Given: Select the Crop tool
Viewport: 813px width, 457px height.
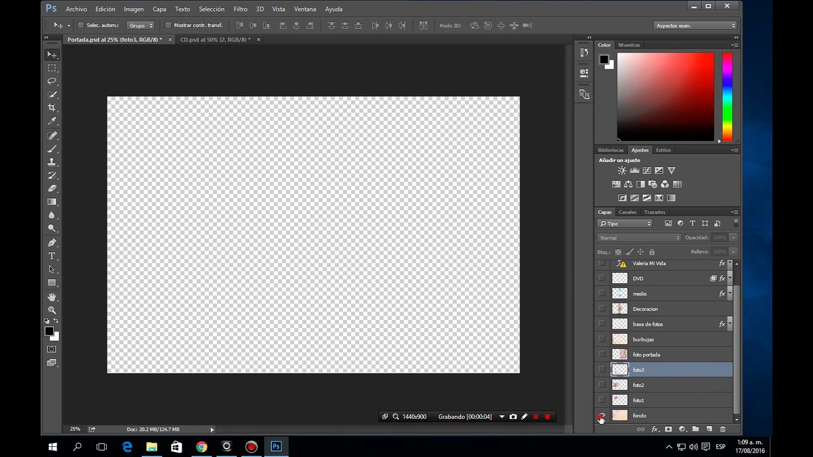Looking at the screenshot, I should (52, 108).
